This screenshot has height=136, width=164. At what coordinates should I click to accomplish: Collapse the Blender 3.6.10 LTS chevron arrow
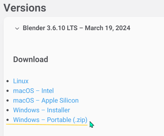click(17, 28)
